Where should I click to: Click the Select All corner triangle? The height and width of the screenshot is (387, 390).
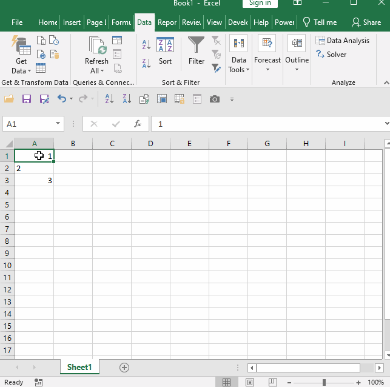[9, 144]
